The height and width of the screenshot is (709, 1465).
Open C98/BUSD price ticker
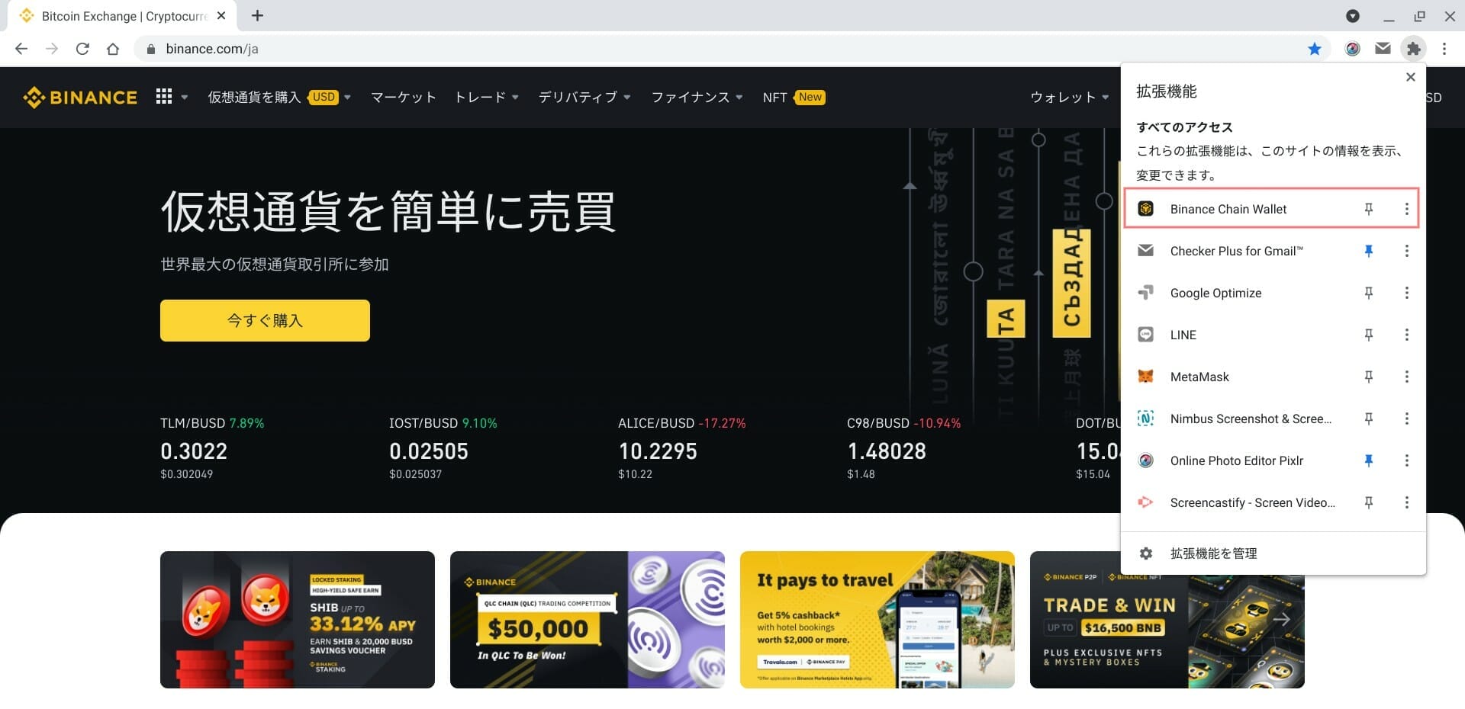[x=903, y=448]
